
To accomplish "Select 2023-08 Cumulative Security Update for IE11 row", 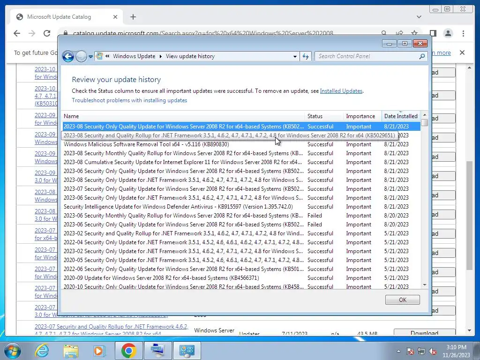I will coord(241,162).
